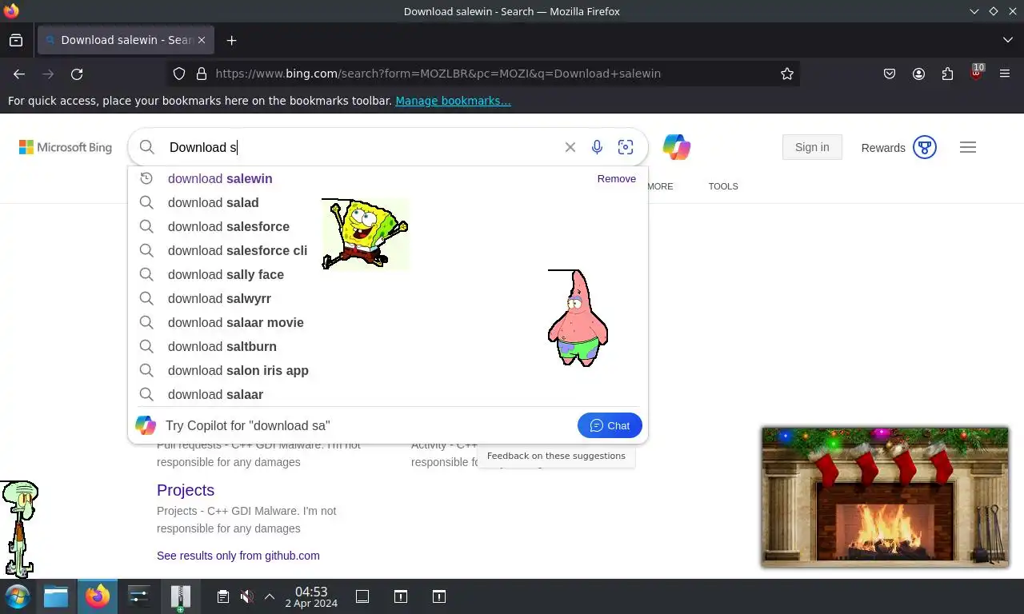Click the blue Chat button
Screen dimensions: 1024x614
click(x=610, y=425)
